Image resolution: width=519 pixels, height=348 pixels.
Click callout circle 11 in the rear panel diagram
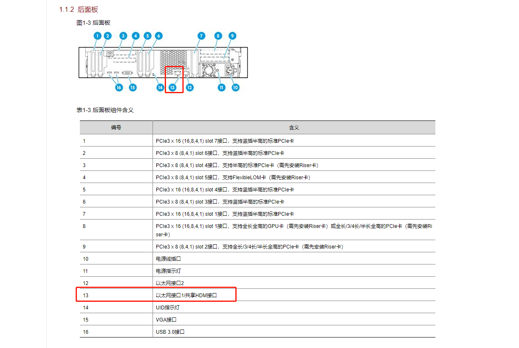pyautogui.click(x=221, y=87)
